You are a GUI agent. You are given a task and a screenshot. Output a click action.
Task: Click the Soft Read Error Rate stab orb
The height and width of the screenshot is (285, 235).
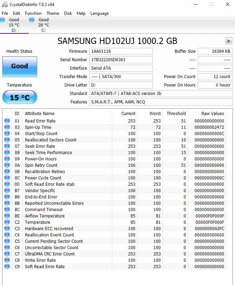tap(7, 184)
